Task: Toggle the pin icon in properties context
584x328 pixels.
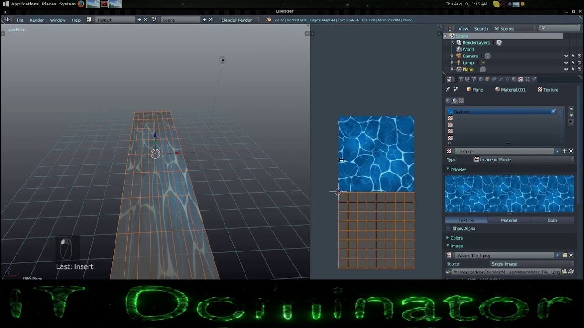Action: click(x=448, y=89)
